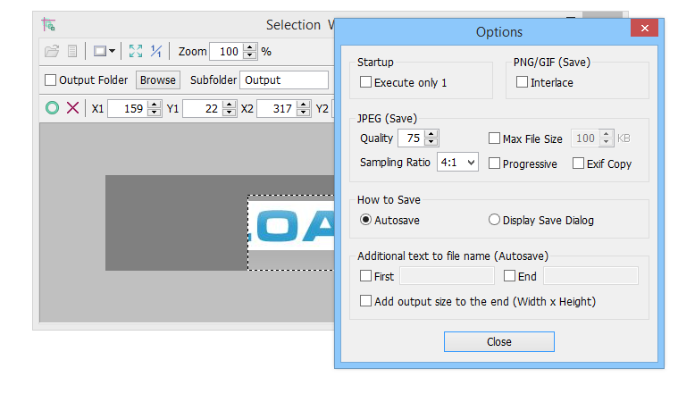
Task: Click the open file folder icon
Action: [x=51, y=52]
